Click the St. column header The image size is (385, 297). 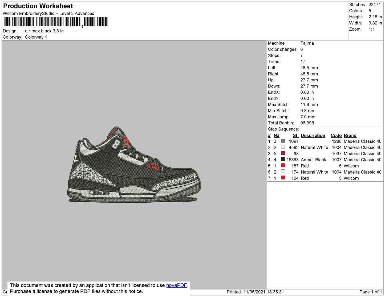click(x=295, y=135)
